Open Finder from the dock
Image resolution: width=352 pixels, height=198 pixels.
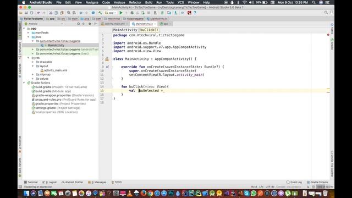tap(26, 193)
